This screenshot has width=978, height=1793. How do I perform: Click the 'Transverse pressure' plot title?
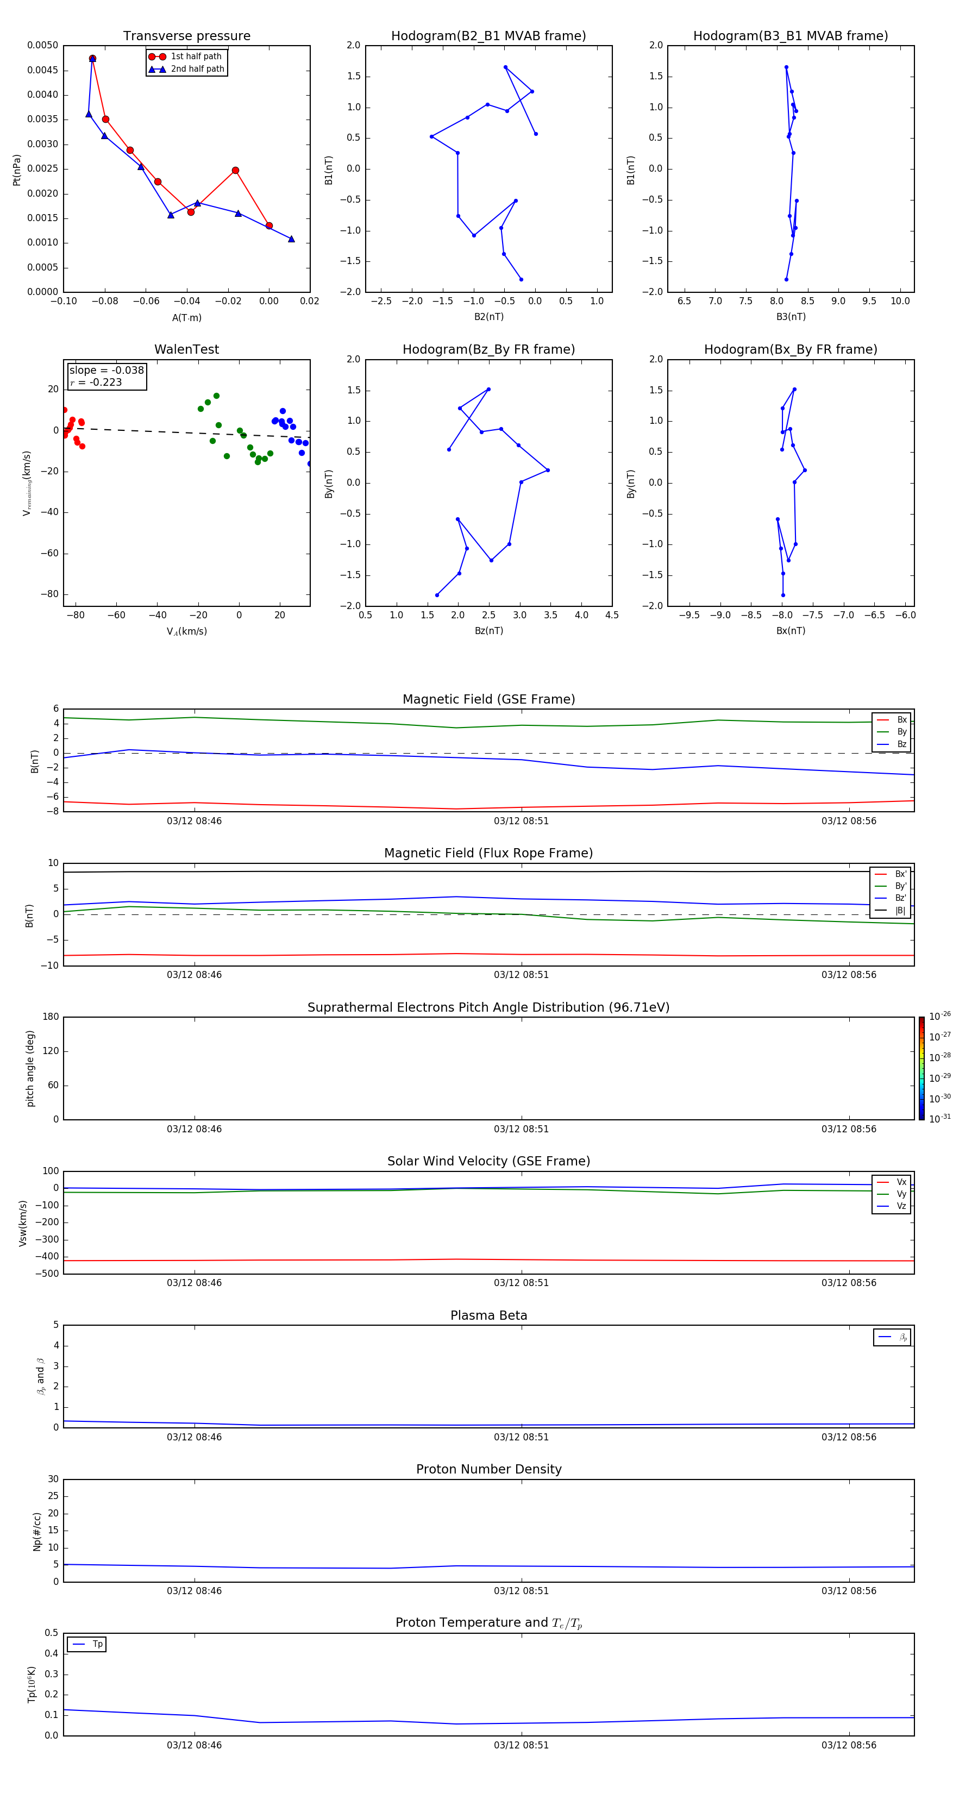pos(186,36)
